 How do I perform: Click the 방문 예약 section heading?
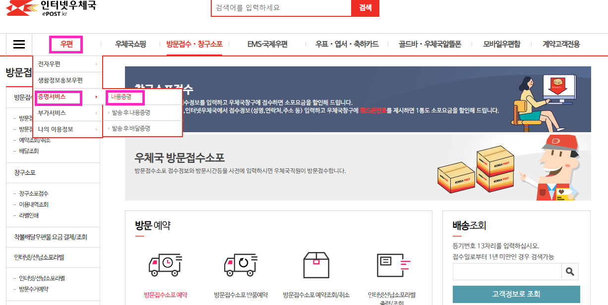[153, 226]
